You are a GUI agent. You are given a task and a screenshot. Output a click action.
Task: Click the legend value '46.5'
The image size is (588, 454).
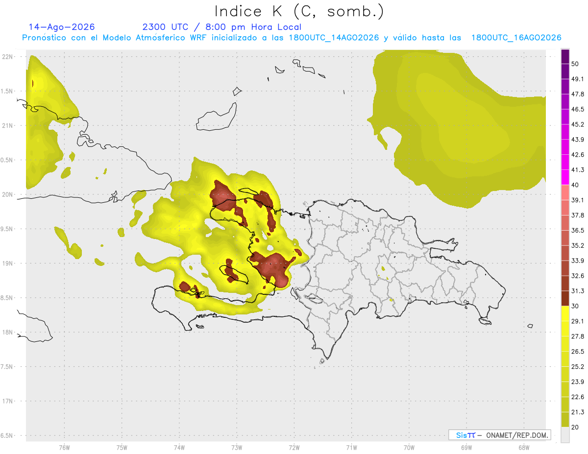[x=578, y=109]
